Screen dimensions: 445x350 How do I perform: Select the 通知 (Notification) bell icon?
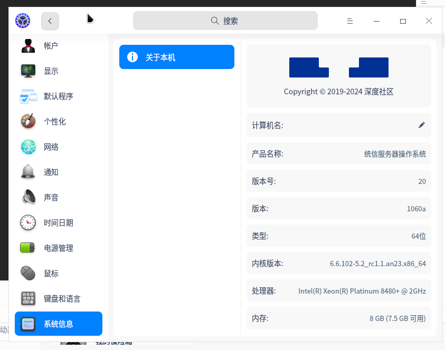coord(28,172)
